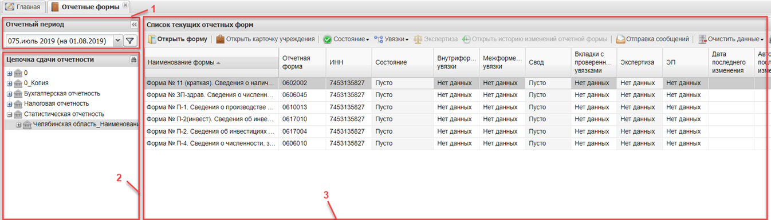Click the Свод column header
Image resolution: width=771 pixels, height=220 pixels.
(x=548, y=62)
